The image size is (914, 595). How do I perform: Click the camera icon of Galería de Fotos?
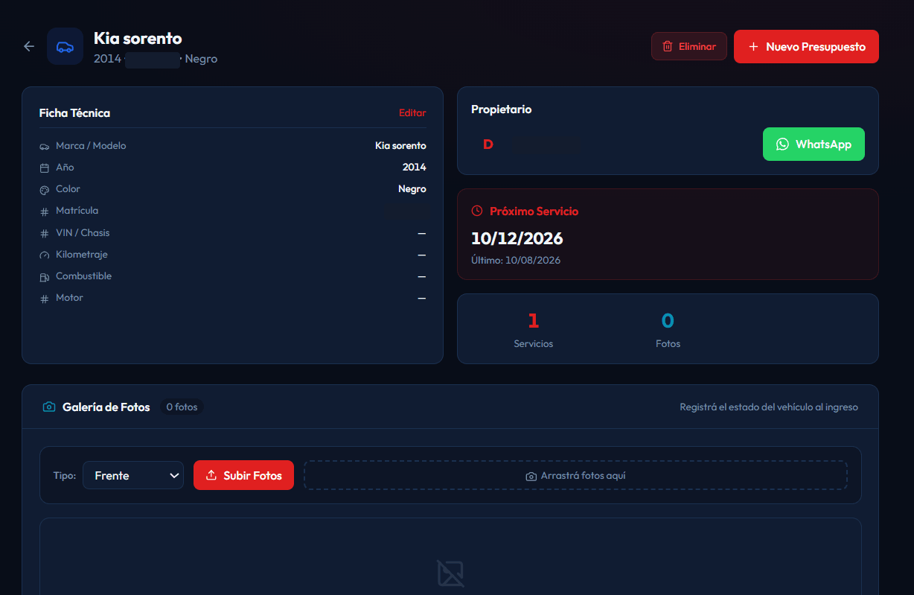(49, 407)
